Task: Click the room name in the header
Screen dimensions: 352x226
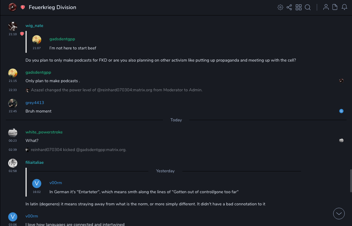Action: point(52,7)
